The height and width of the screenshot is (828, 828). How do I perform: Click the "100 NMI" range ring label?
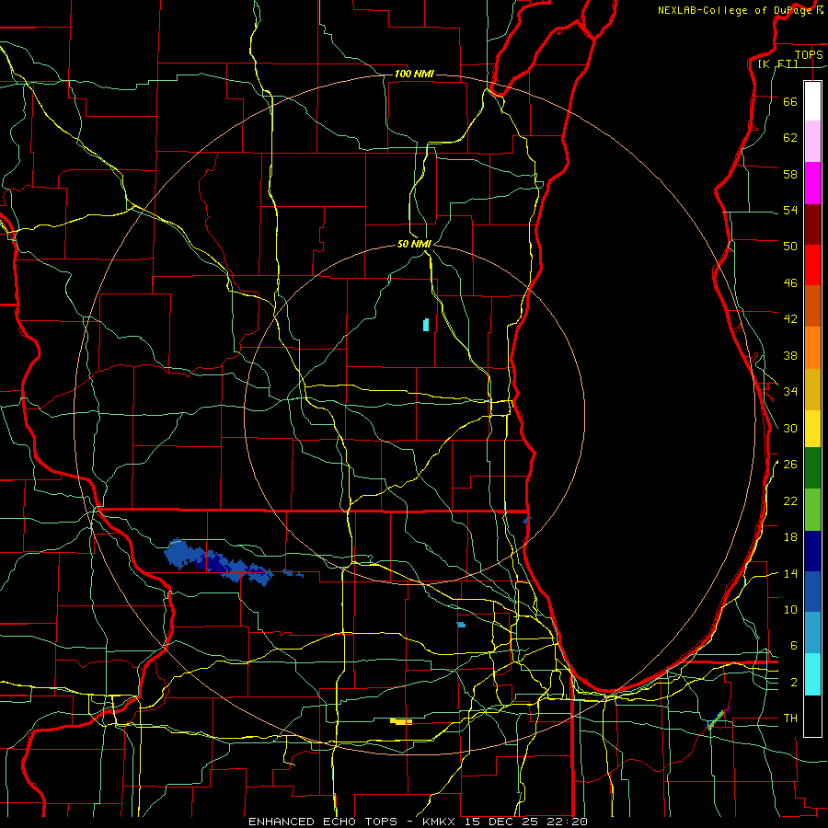414,74
